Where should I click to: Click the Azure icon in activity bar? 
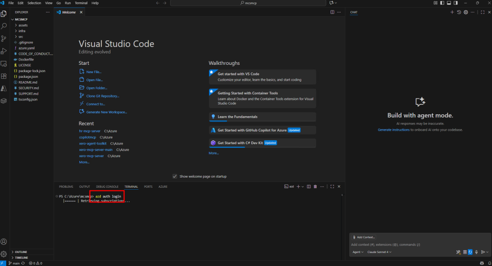coord(4,88)
